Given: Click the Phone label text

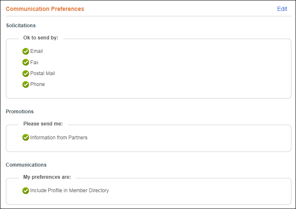Looking at the screenshot, I should [37, 84].
